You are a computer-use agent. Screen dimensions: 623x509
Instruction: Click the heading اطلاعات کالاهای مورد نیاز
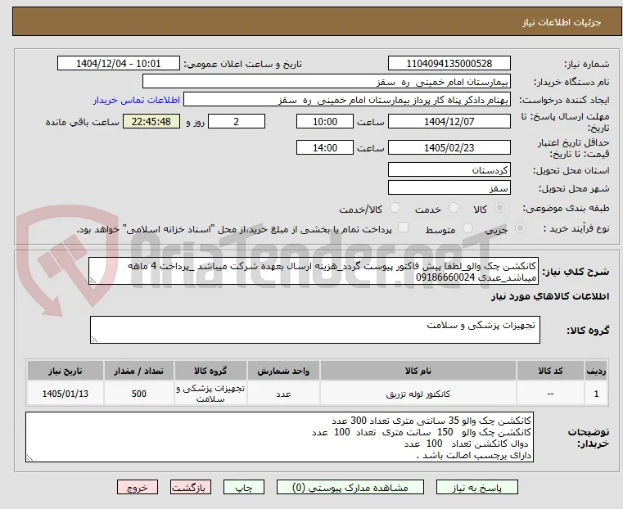[550, 296]
